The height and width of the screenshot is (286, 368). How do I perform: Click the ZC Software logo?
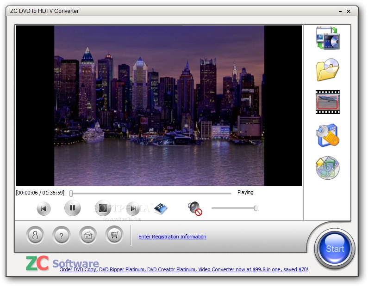[62, 263]
